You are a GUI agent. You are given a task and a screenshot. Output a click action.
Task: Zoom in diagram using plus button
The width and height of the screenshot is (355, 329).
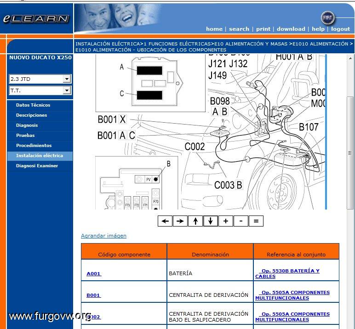(226, 221)
